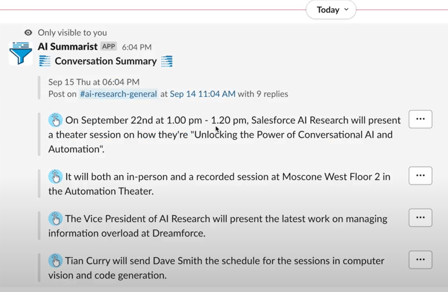Click the pointer icon on the September 22nd summary
448x292 pixels.
[55, 120]
